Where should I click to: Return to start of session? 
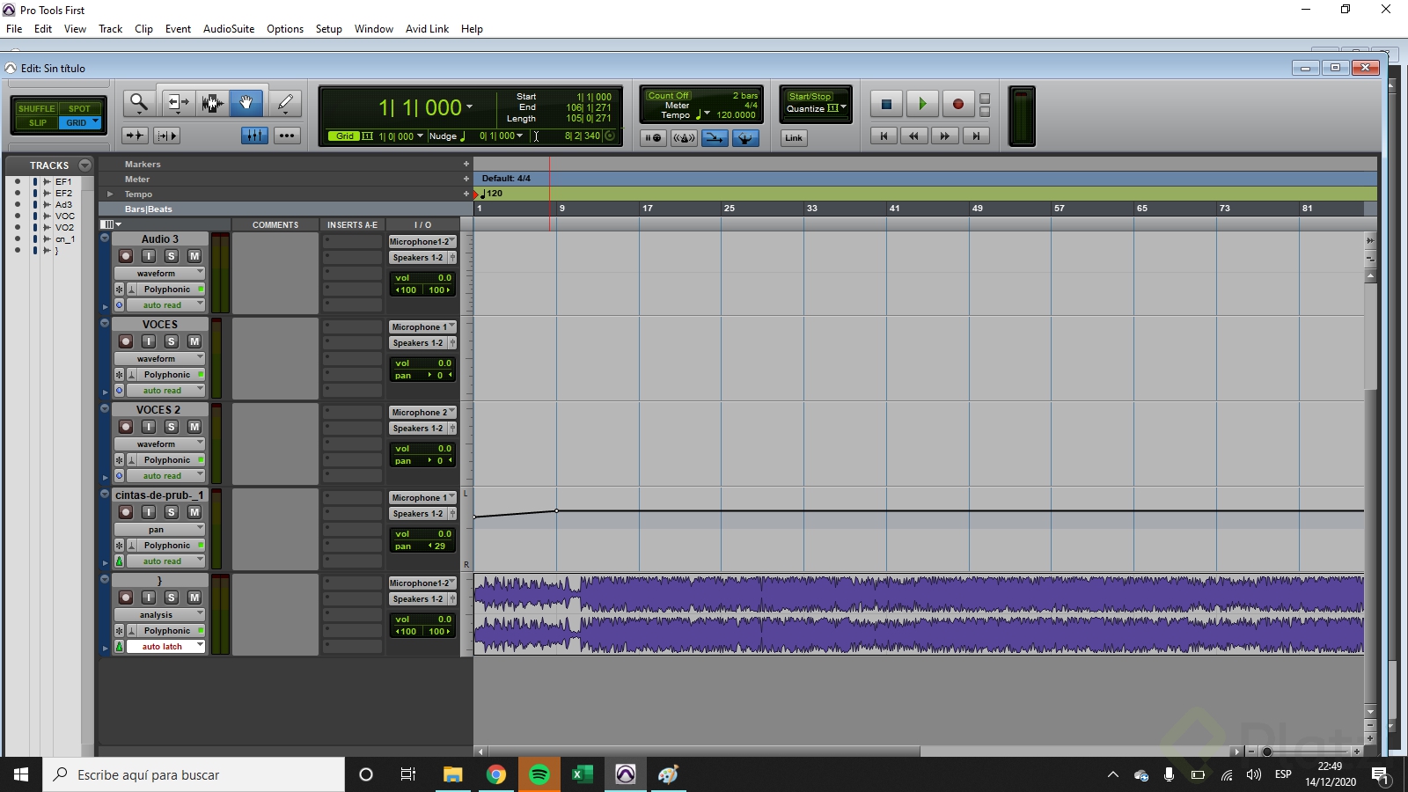tap(884, 136)
